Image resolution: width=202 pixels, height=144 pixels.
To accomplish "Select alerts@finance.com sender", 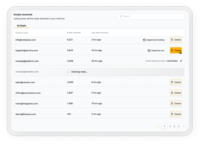I will [26, 114].
